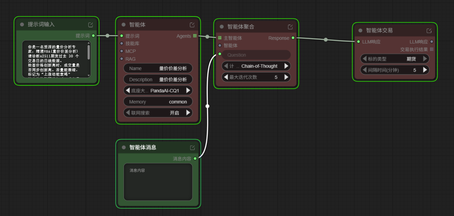Click the edit icon on the 智能体消息 node
The width and height of the screenshot is (454, 216).
[x=192, y=147]
